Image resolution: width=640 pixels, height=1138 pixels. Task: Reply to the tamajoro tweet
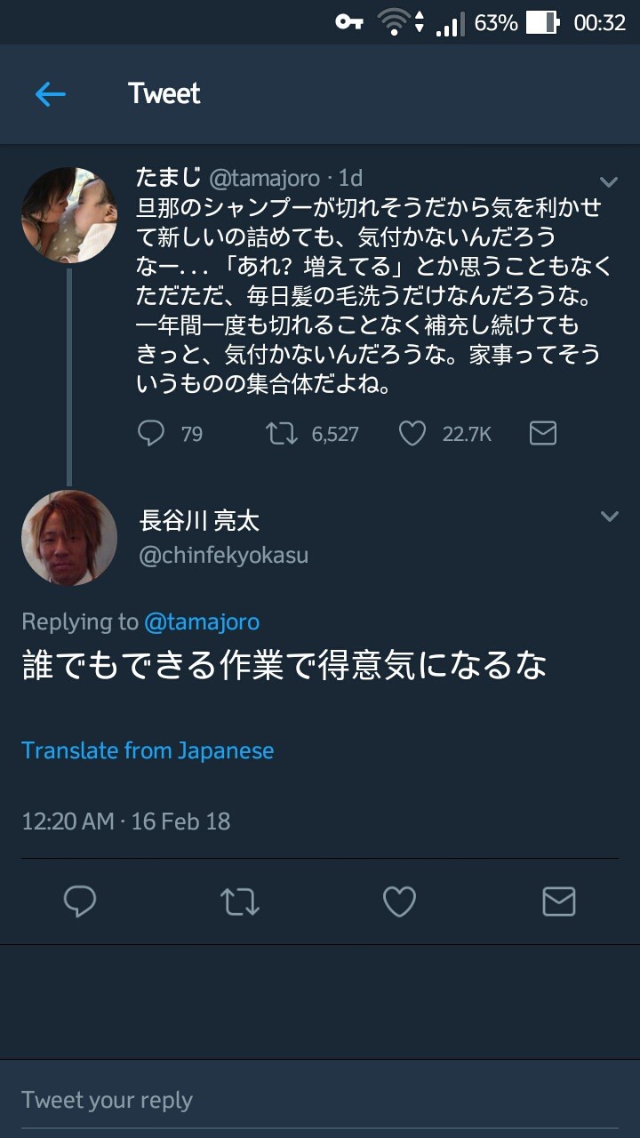[152, 433]
